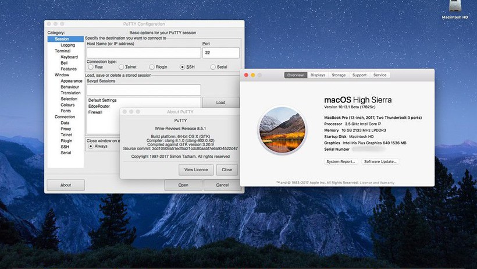Open the Bell settings category
The image size is (477, 269).
pos(64,63)
